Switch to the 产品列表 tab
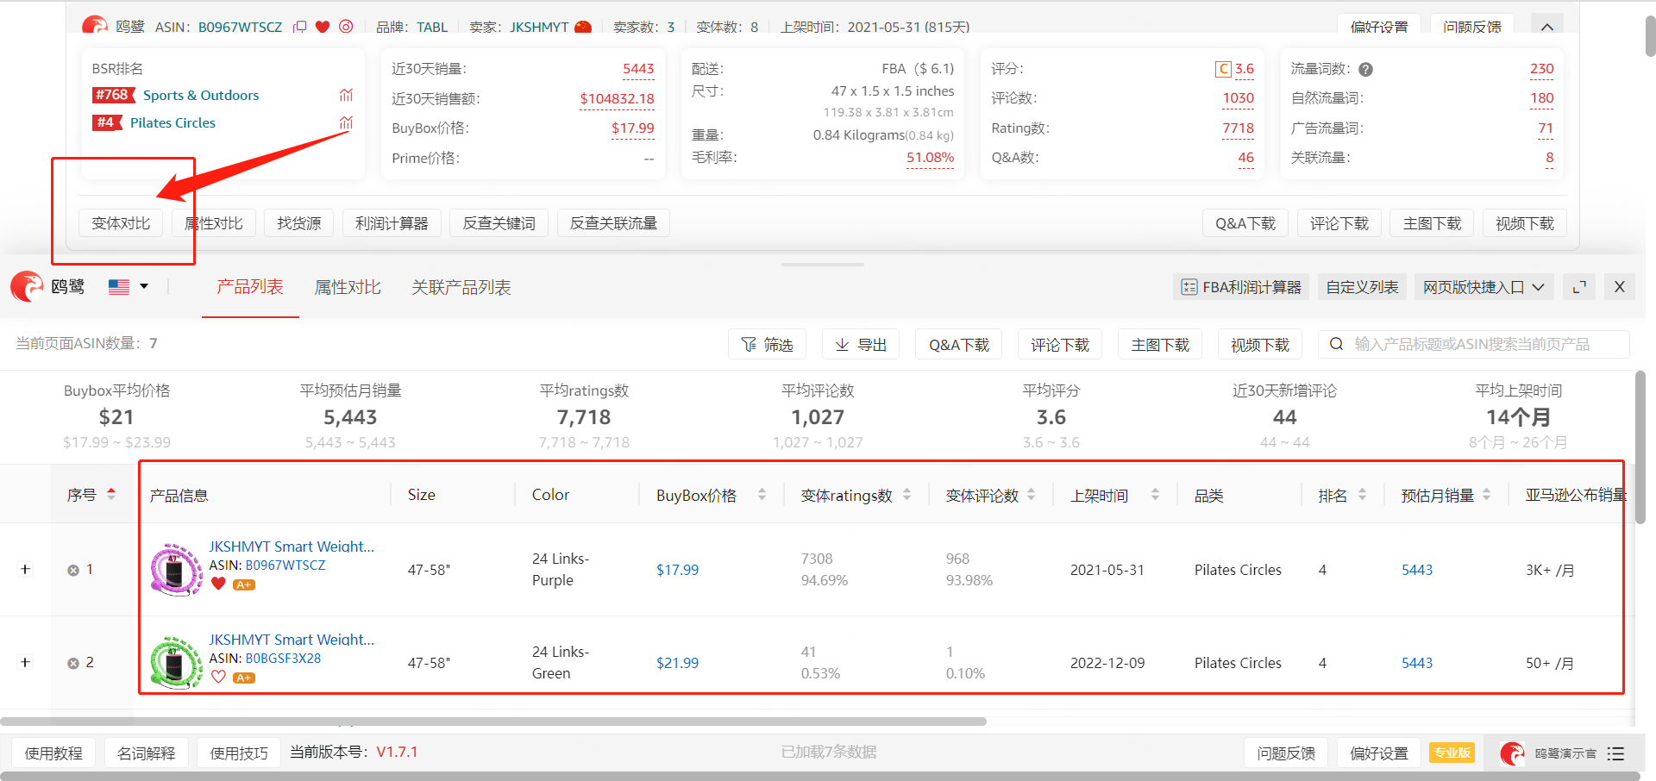Image resolution: width=1656 pixels, height=781 pixels. click(x=250, y=287)
